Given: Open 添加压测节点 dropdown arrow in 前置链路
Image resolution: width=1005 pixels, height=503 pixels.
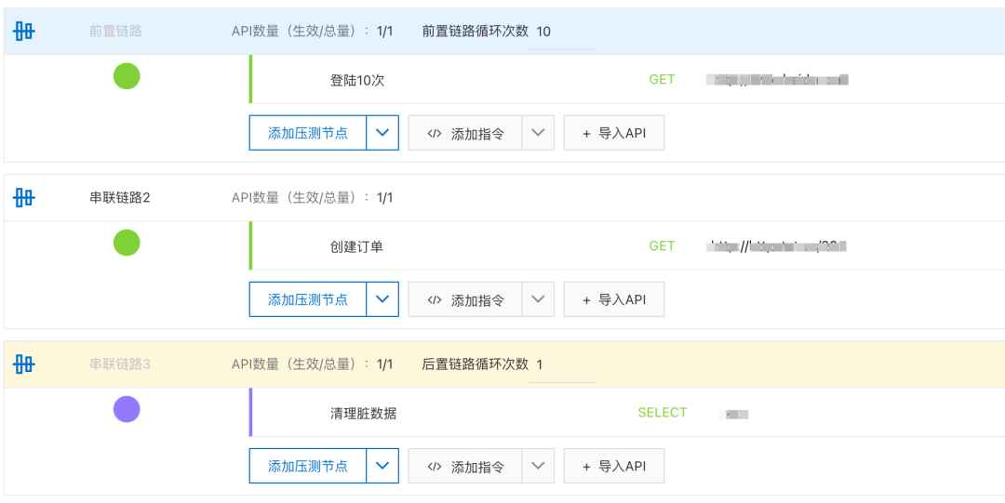Looking at the screenshot, I should pos(382,133).
